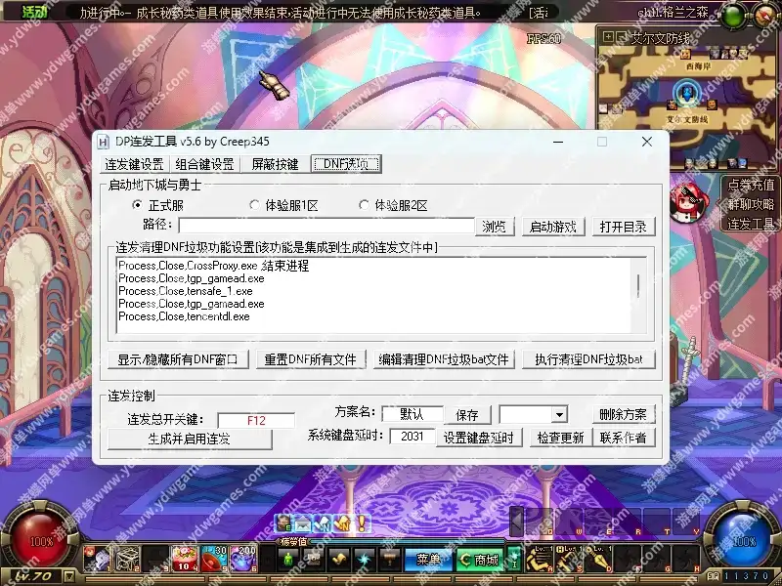Click the red-haired character avatar icon

pyautogui.click(x=688, y=203)
